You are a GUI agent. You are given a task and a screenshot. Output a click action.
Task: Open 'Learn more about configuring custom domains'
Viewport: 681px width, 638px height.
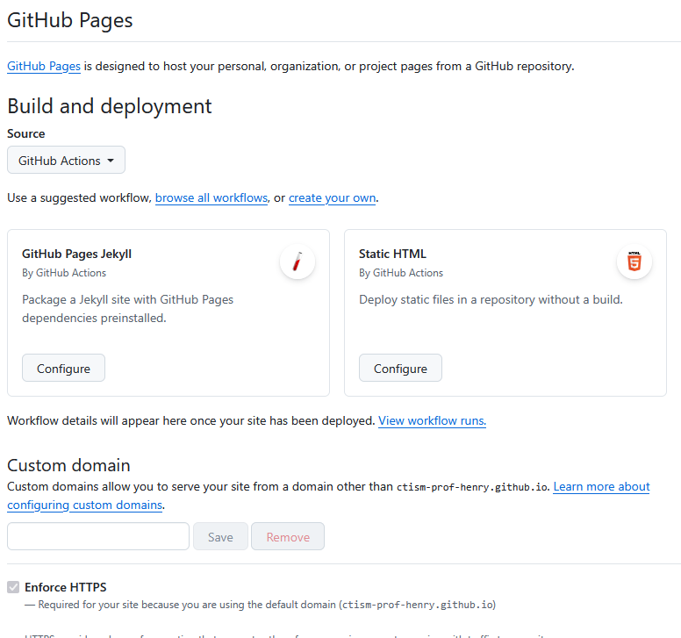tap(601, 487)
